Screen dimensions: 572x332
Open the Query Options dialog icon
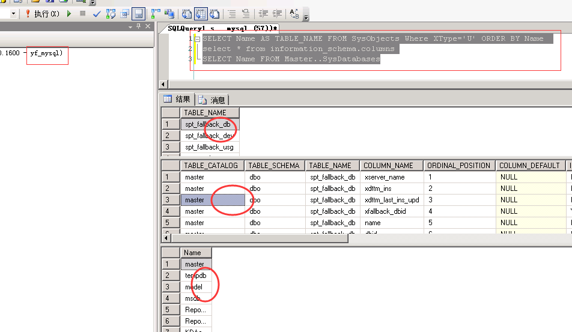[x=124, y=13]
